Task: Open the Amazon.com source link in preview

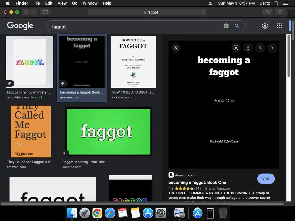Action: point(185,175)
